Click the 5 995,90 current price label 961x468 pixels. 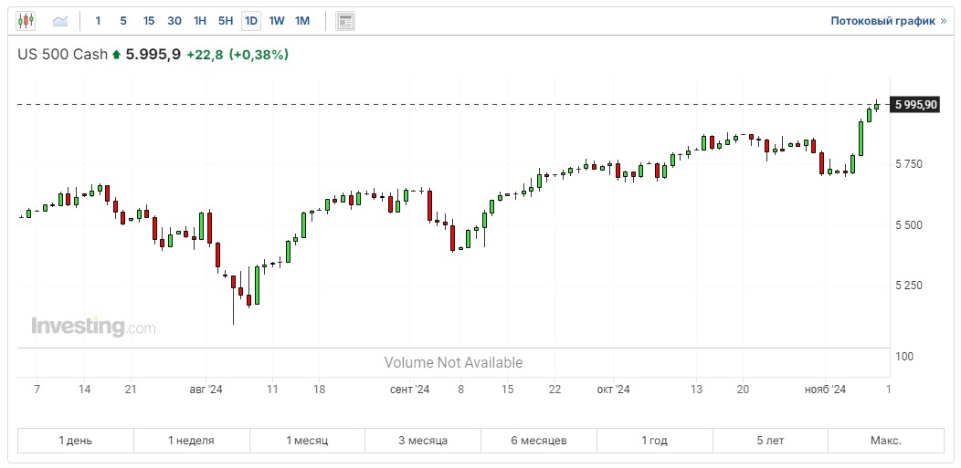[915, 105]
